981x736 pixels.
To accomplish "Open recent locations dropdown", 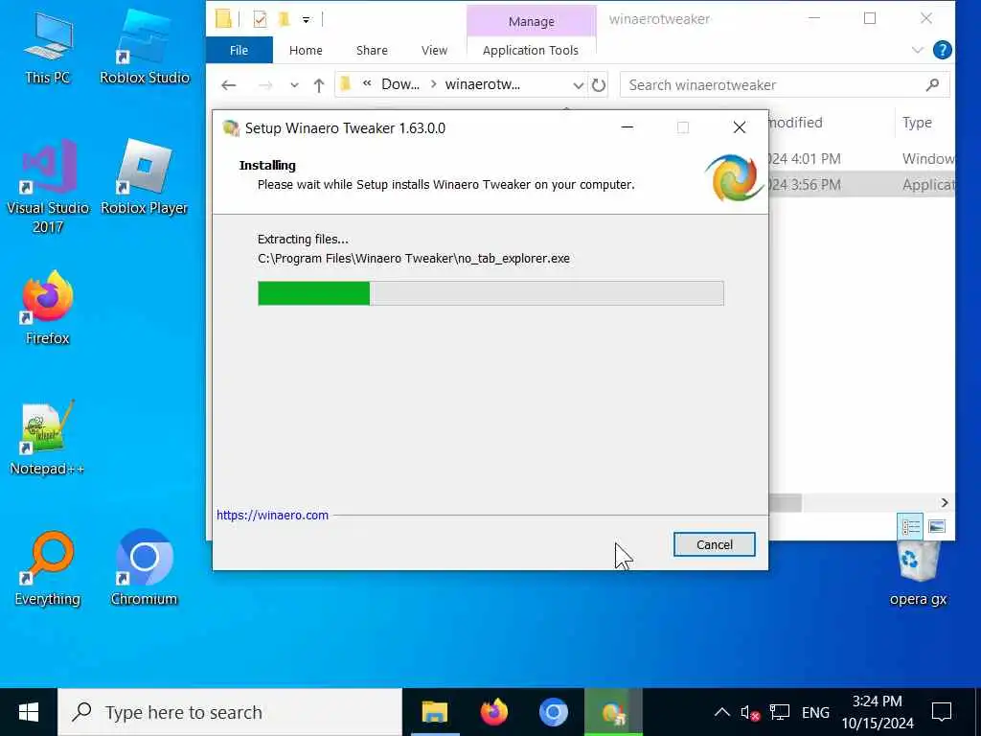I will pyautogui.click(x=294, y=85).
